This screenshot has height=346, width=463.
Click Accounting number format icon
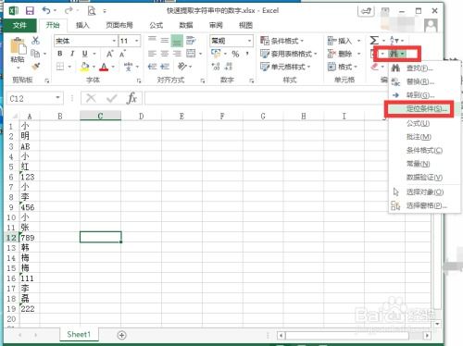point(216,54)
